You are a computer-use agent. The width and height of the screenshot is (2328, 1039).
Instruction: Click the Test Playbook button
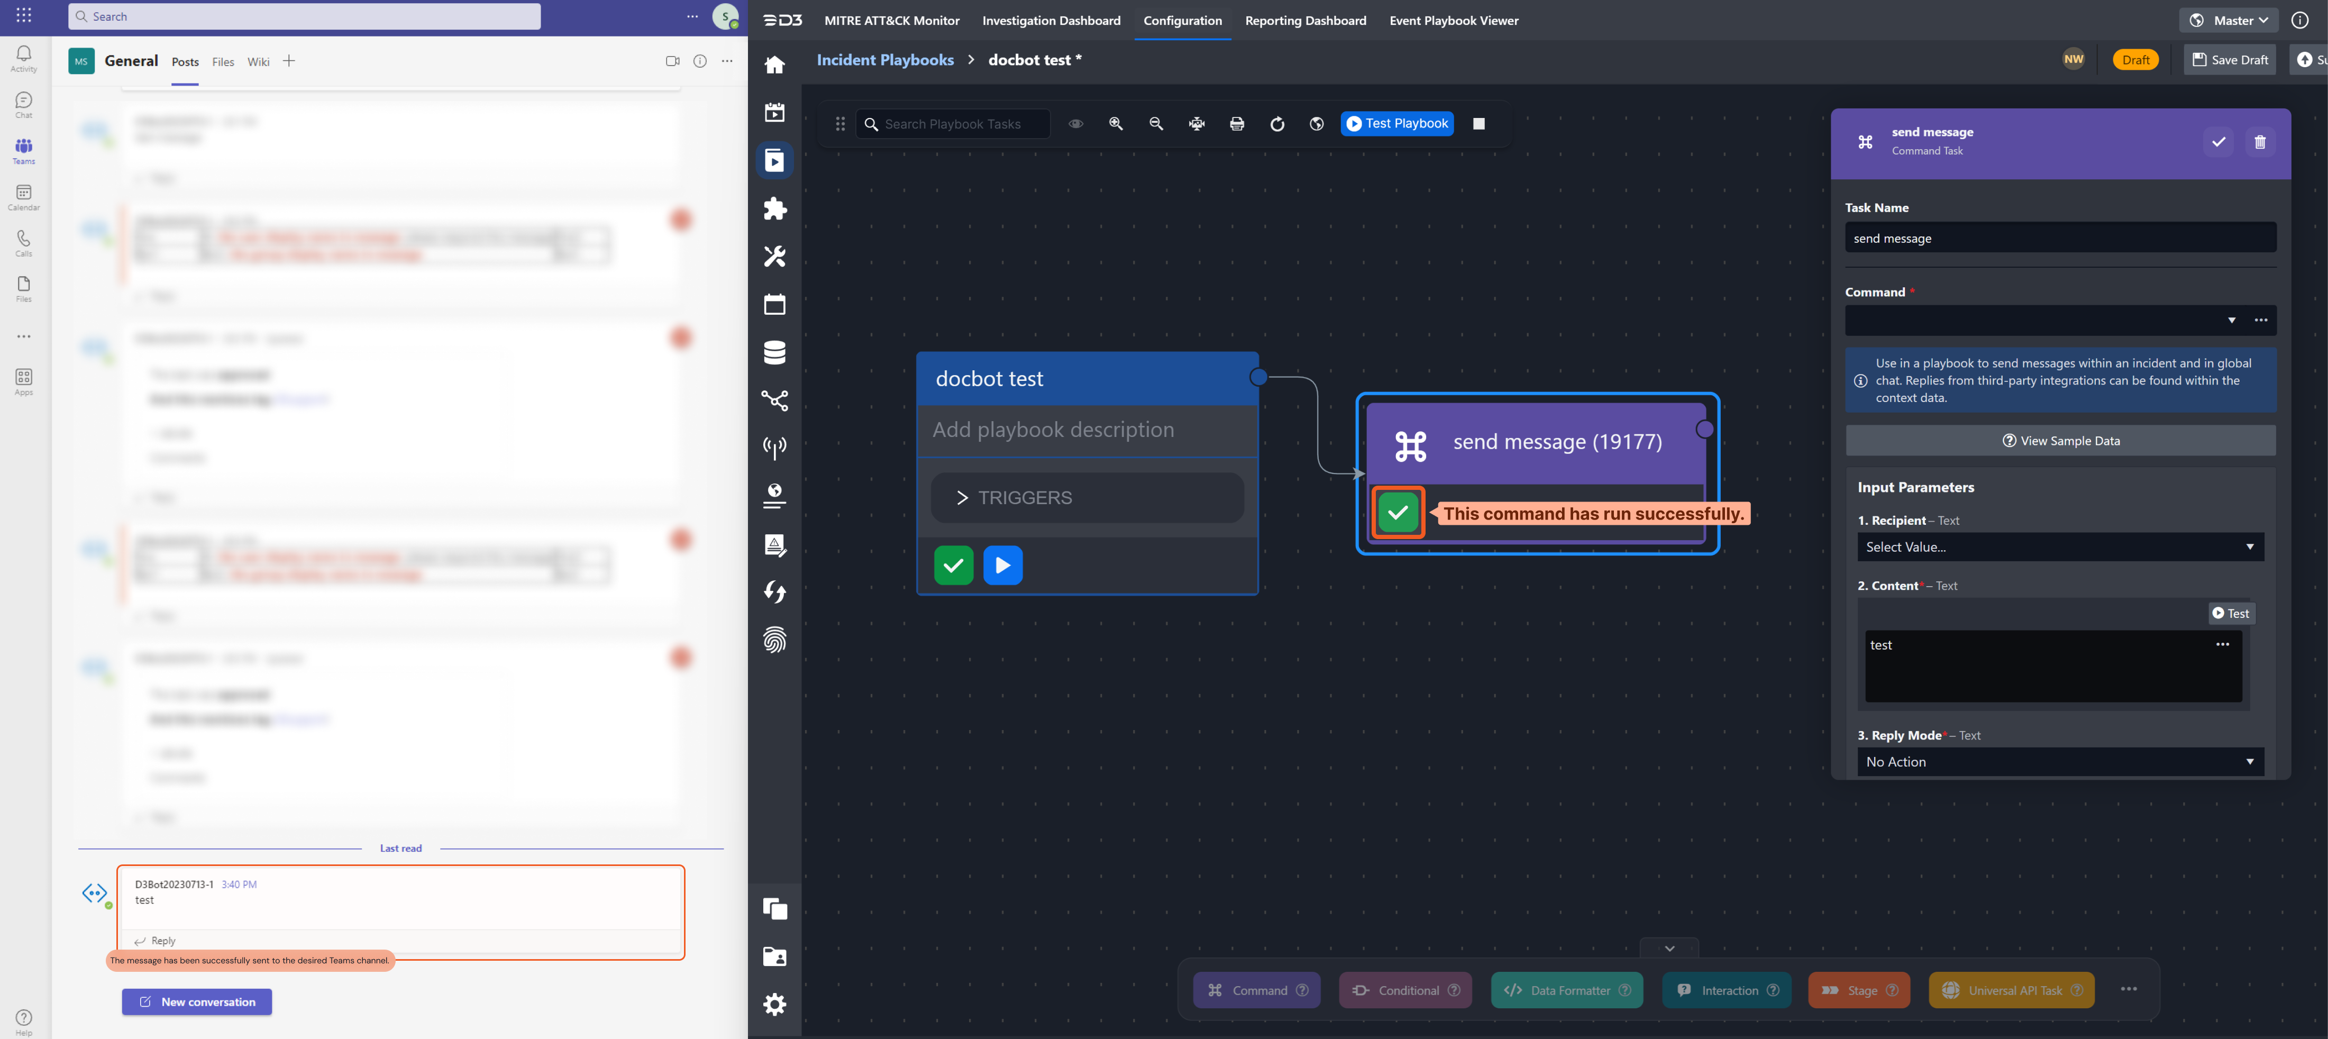(1396, 124)
